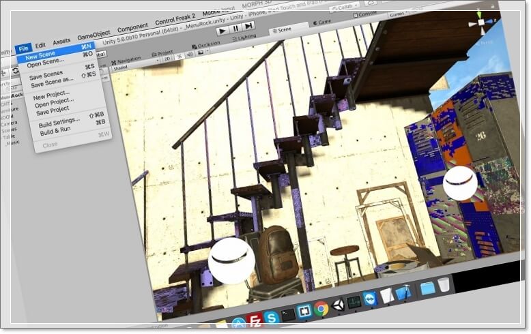Open the Project tab

click(x=162, y=53)
